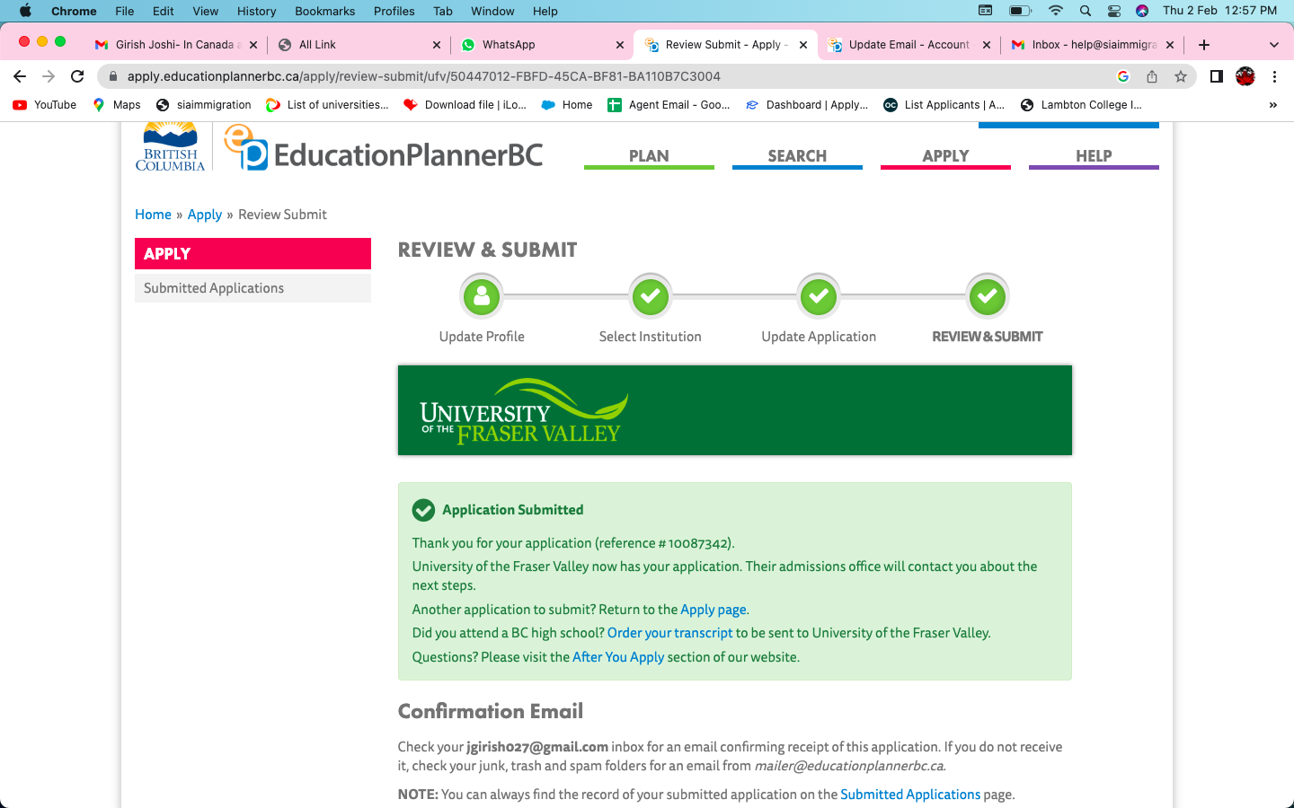The height and width of the screenshot is (808, 1294).
Task: Open the siaimmigration bookmark
Action: 203,105
